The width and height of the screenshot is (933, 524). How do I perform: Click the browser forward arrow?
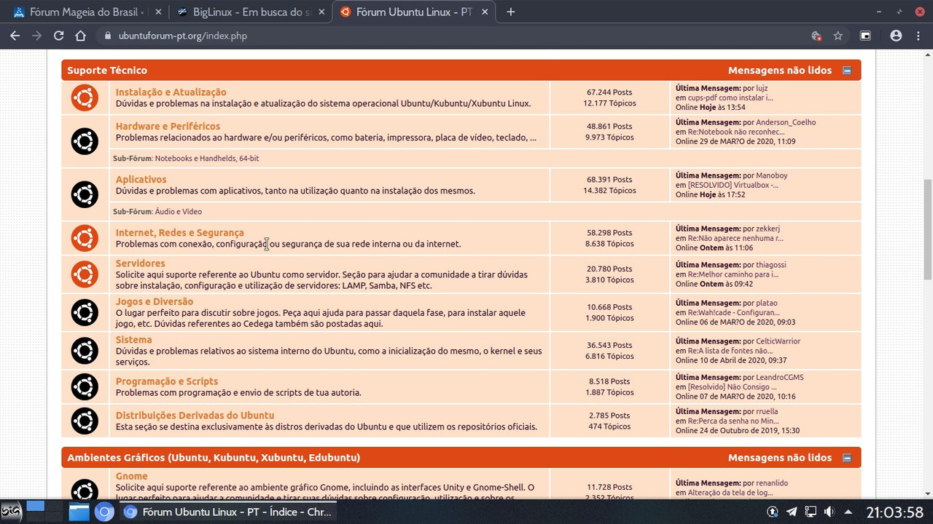[36, 36]
